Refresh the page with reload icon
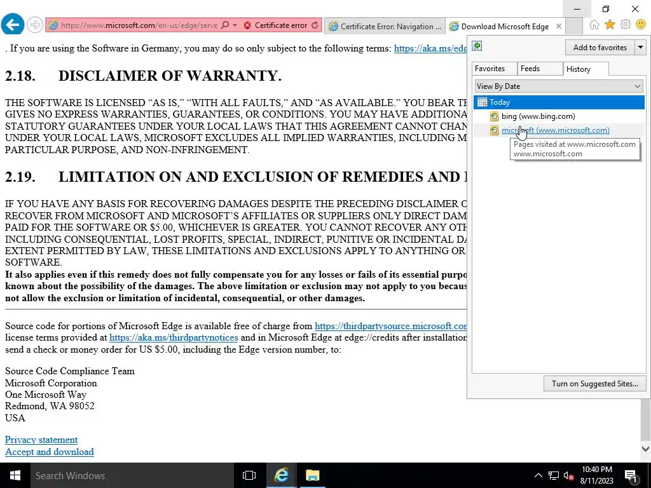Viewport: 651px width, 488px height. tap(315, 25)
